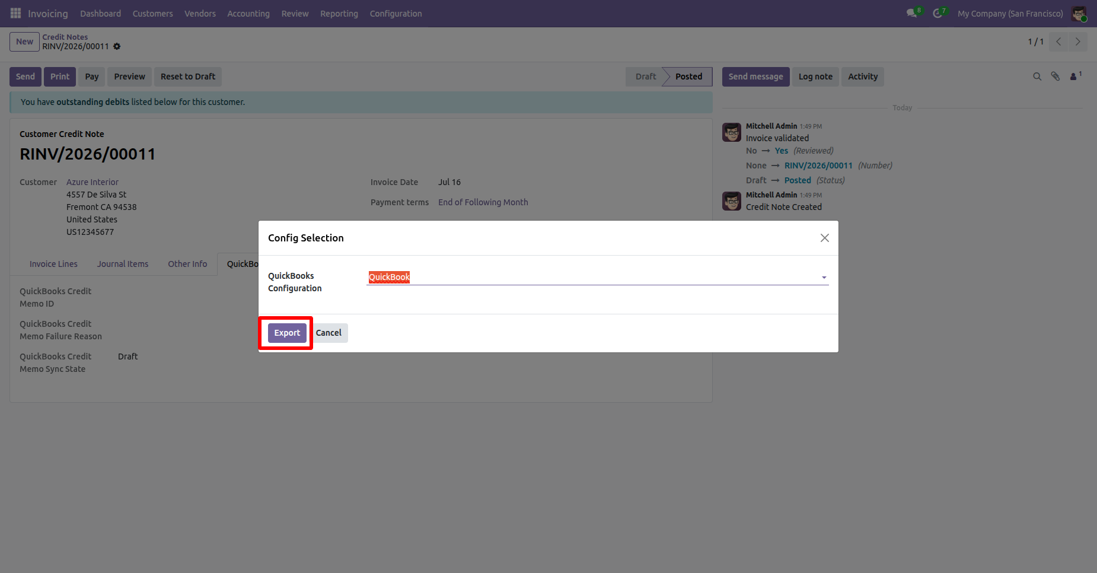Image resolution: width=1097 pixels, height=573 pixels.
Task: Schedule an Activity in chatter
Action: pos(863,77)
